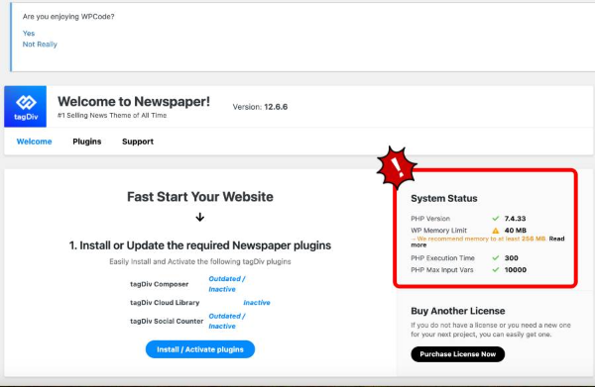The height and width of the screenshot is (387, 595).
Task: Click the PHP Version green checkmark
Action: point(495,219)
